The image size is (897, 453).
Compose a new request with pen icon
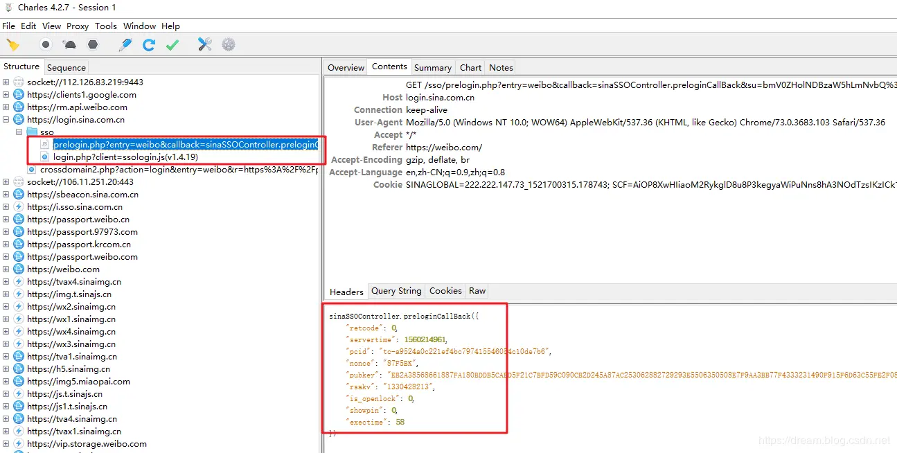(x=125, y=45)
